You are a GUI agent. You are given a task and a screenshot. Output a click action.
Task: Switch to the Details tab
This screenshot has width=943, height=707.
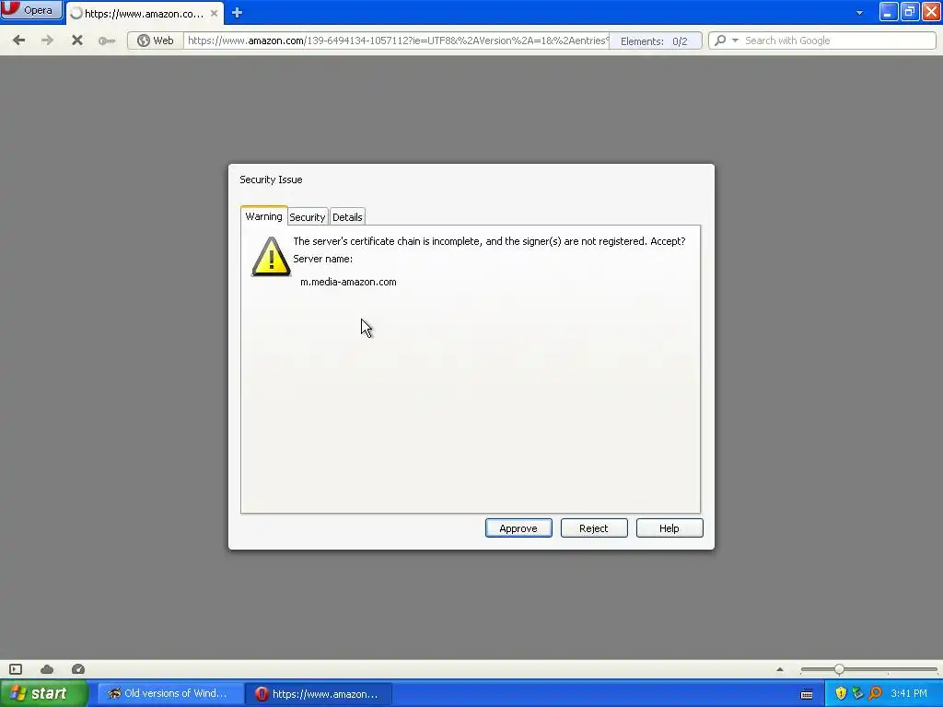point(347,217)
